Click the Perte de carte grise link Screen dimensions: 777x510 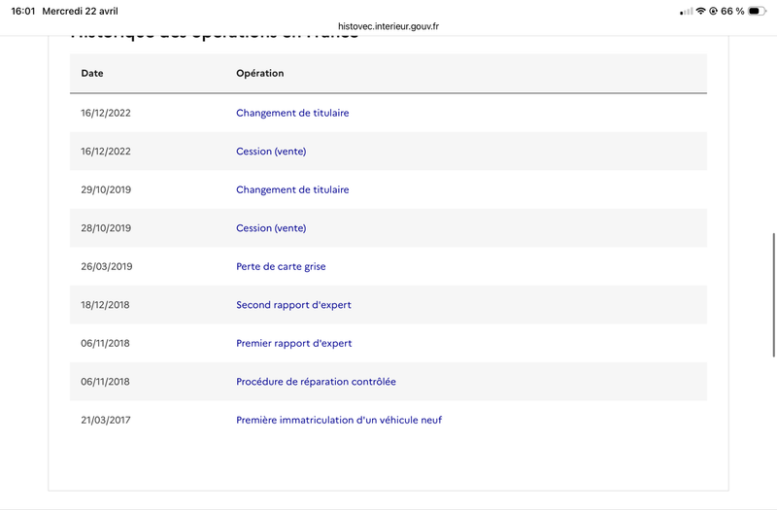(280, 266)
